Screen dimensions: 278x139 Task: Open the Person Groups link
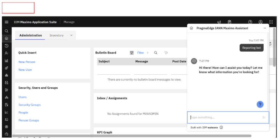coord(29,120)
